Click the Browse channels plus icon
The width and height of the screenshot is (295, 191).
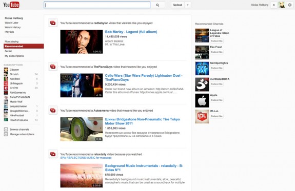pos(6,130)
